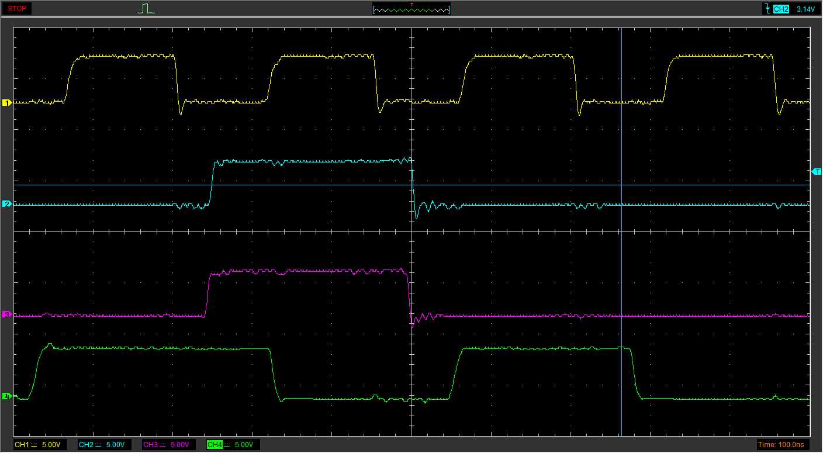Viewport: 823px width, 453px height.
Task: Click the red STOP acquisition indicator
Action: pos(19,9)
